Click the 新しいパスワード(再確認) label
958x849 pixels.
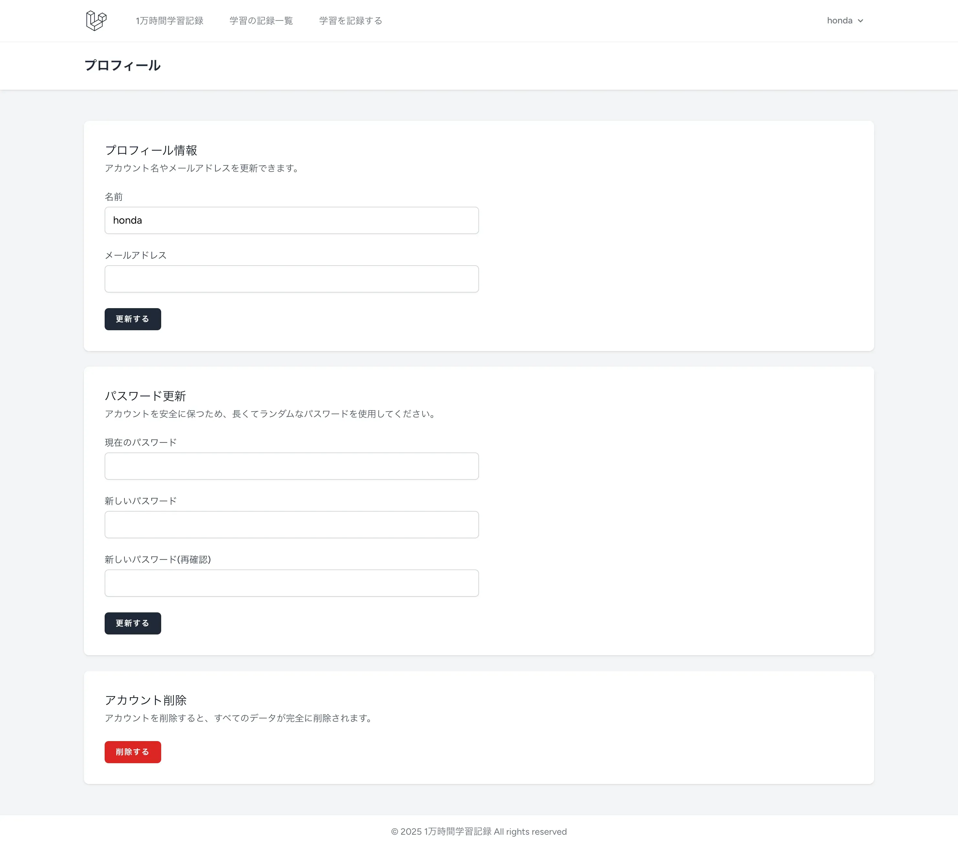(x=158, y=559)
